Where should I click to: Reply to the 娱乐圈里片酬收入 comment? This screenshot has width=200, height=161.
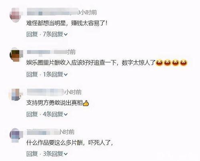point(32,74)
